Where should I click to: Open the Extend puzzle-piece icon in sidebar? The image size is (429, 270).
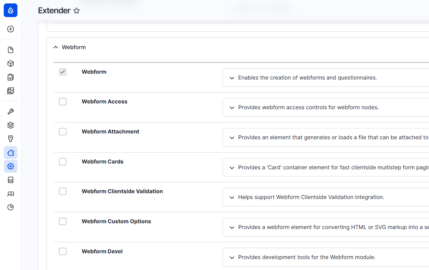pos(11,153)
